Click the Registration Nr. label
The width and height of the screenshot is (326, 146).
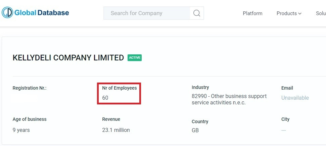(30, 88)
